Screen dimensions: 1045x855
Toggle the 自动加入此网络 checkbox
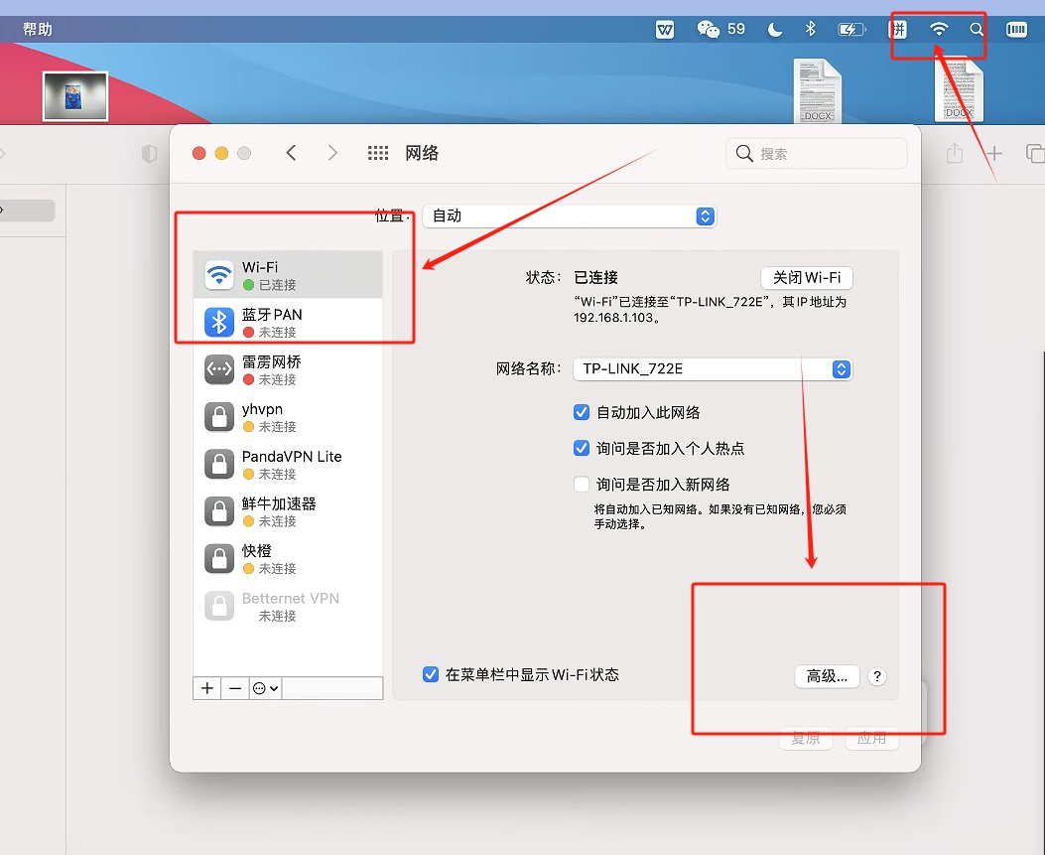coord(582,412)
